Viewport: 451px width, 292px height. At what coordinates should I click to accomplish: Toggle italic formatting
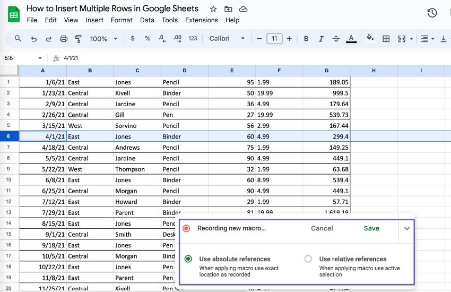tap(321, 39)
